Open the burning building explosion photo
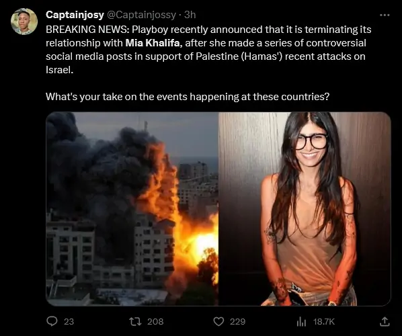This screenshot has height=336, width=402. pyautogui.click(x=132, y=208)
